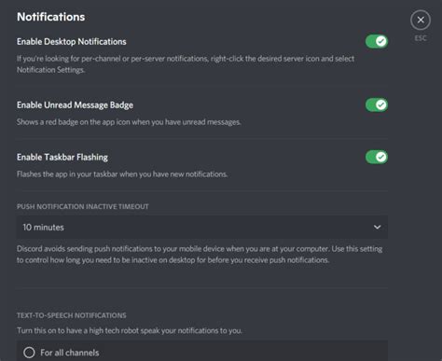
Task: Switch off the Enable Taskbar Flashing toggle
Action: point(377,157)
